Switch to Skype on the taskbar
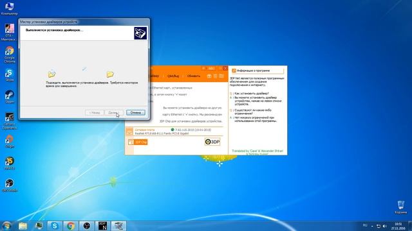The width and height of the screenshot is (412, 231). point(55,226)
